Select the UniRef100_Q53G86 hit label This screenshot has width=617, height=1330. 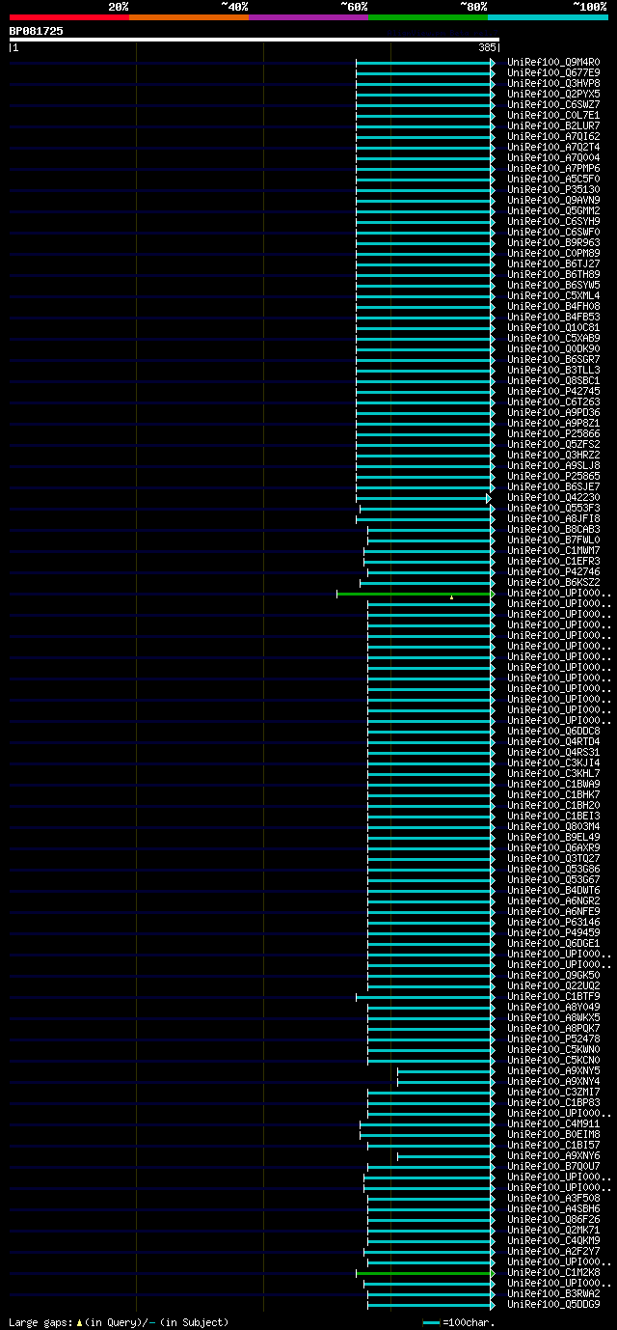pos(553,869)
